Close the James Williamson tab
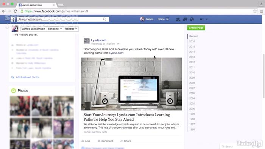The image size is (265, 149). [x=54, y=5]
